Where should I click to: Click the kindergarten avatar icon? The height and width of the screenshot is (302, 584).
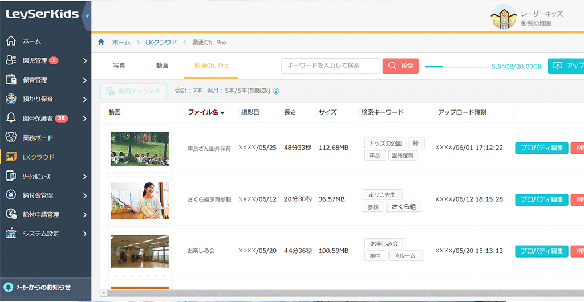click(x=504, y=17)
